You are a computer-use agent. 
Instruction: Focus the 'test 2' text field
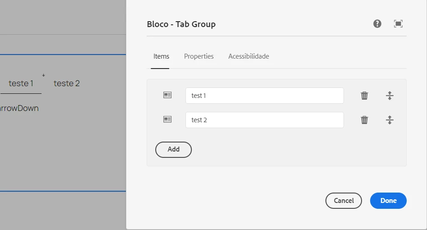pyautogui.click(x=265, y=120)
